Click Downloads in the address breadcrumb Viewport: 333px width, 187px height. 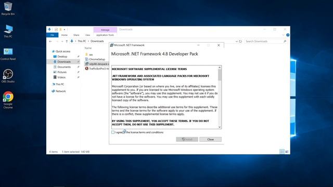click(97, 41)
